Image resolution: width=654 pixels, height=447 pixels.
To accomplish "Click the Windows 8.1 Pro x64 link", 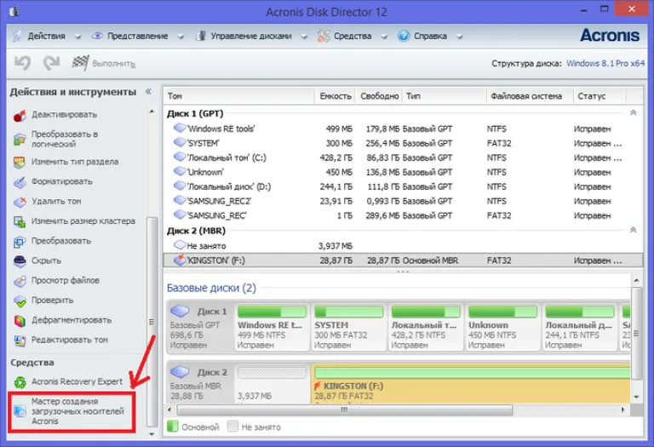I will [605, 63].
